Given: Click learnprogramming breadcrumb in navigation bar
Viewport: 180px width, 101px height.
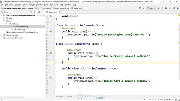Looking at the screenshot, I should (x=61, y=8).
